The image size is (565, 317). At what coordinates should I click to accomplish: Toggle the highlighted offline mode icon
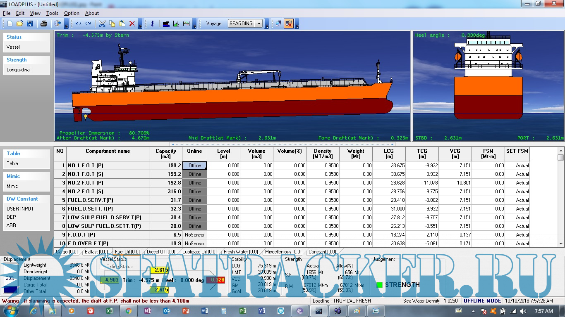click(289, 24)
